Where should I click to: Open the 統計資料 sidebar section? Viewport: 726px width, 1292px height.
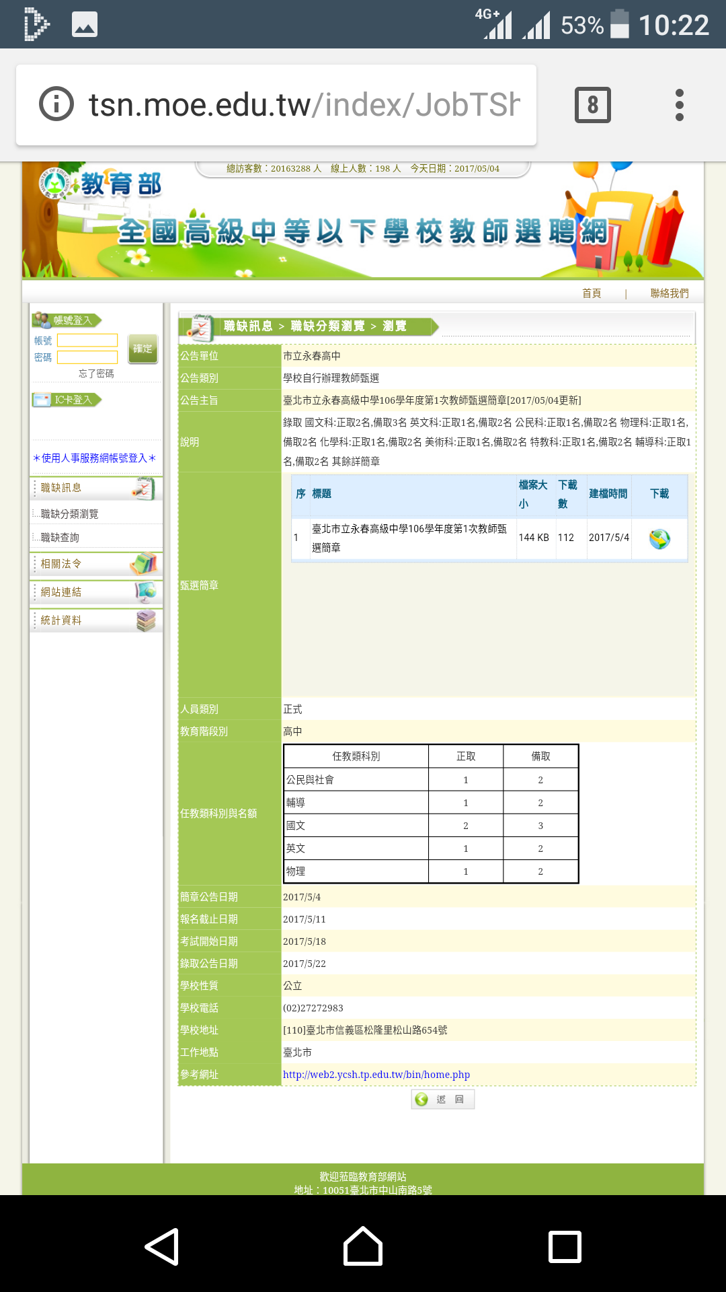click(96, 620)
